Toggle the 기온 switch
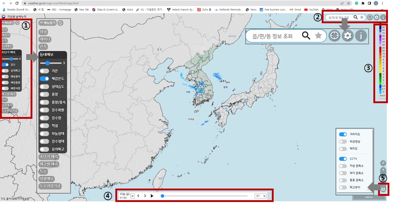Image resolution: width=393 pixels, height=206 pixels. click(x=44, y=71)
